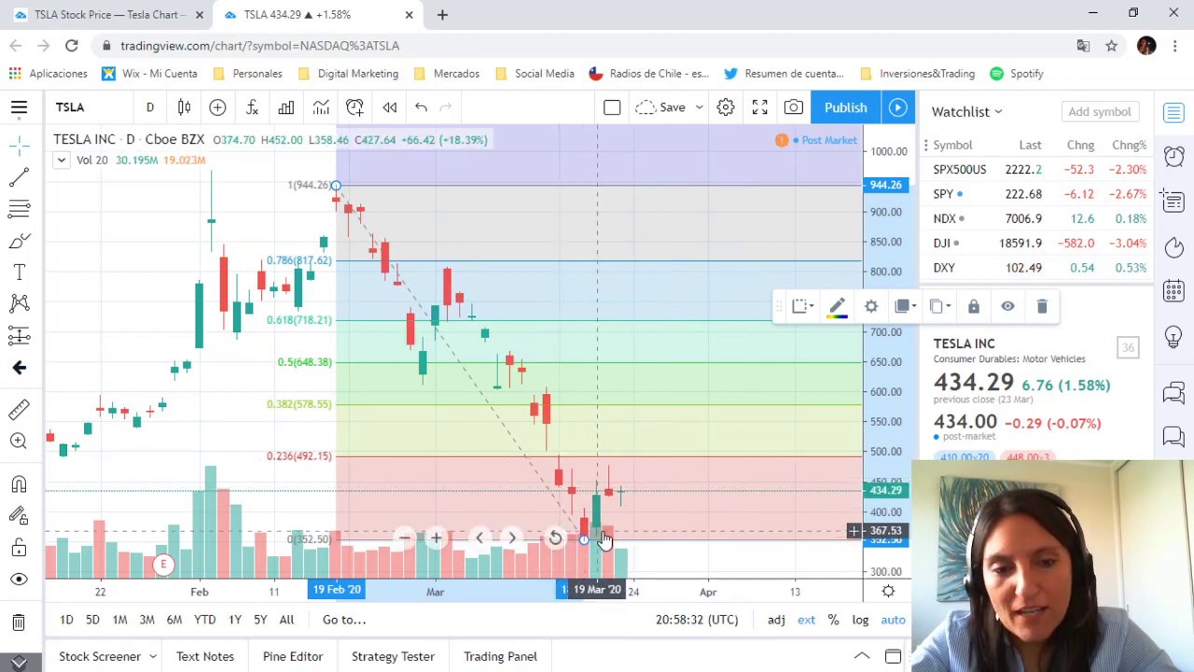Toggle auto scale
This screenshot has width=1194, height=672.
click(x=893, y=620)
